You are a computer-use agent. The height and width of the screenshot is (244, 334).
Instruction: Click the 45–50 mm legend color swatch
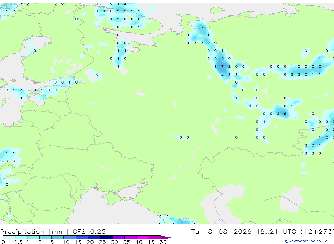[x=155, y=237]
